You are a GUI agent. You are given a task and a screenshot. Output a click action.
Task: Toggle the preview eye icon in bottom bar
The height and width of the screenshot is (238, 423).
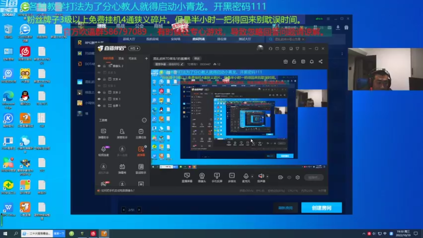[289, 177]
